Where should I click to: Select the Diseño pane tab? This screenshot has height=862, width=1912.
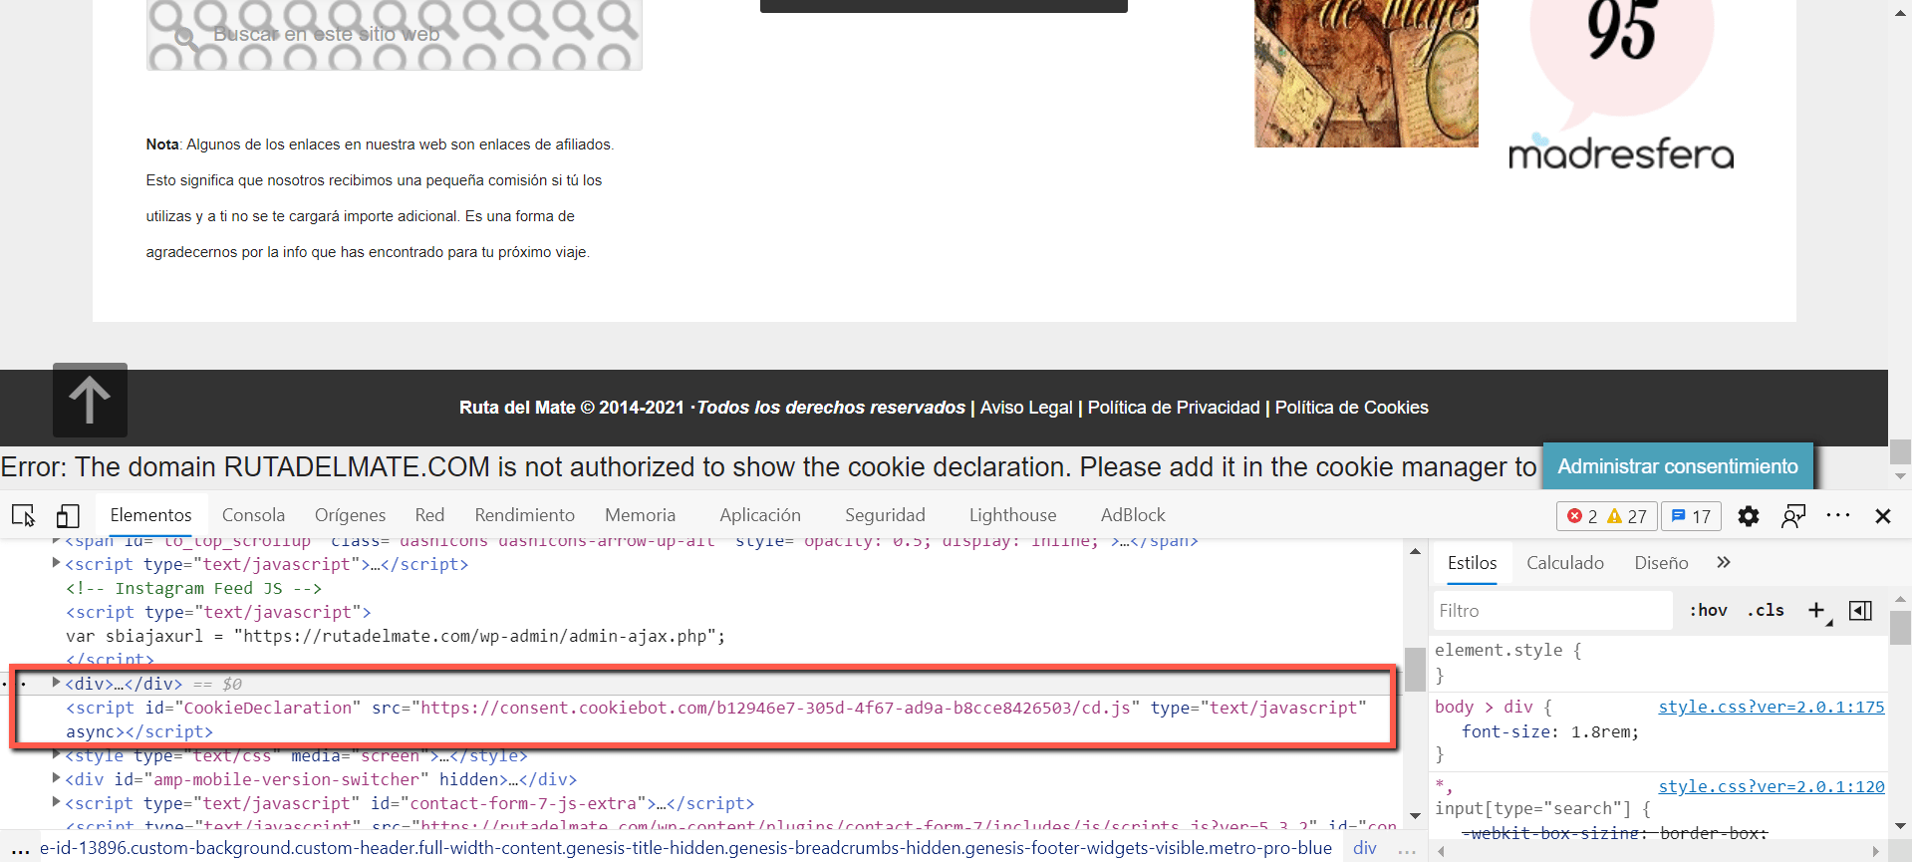[x=1661, y=563]
